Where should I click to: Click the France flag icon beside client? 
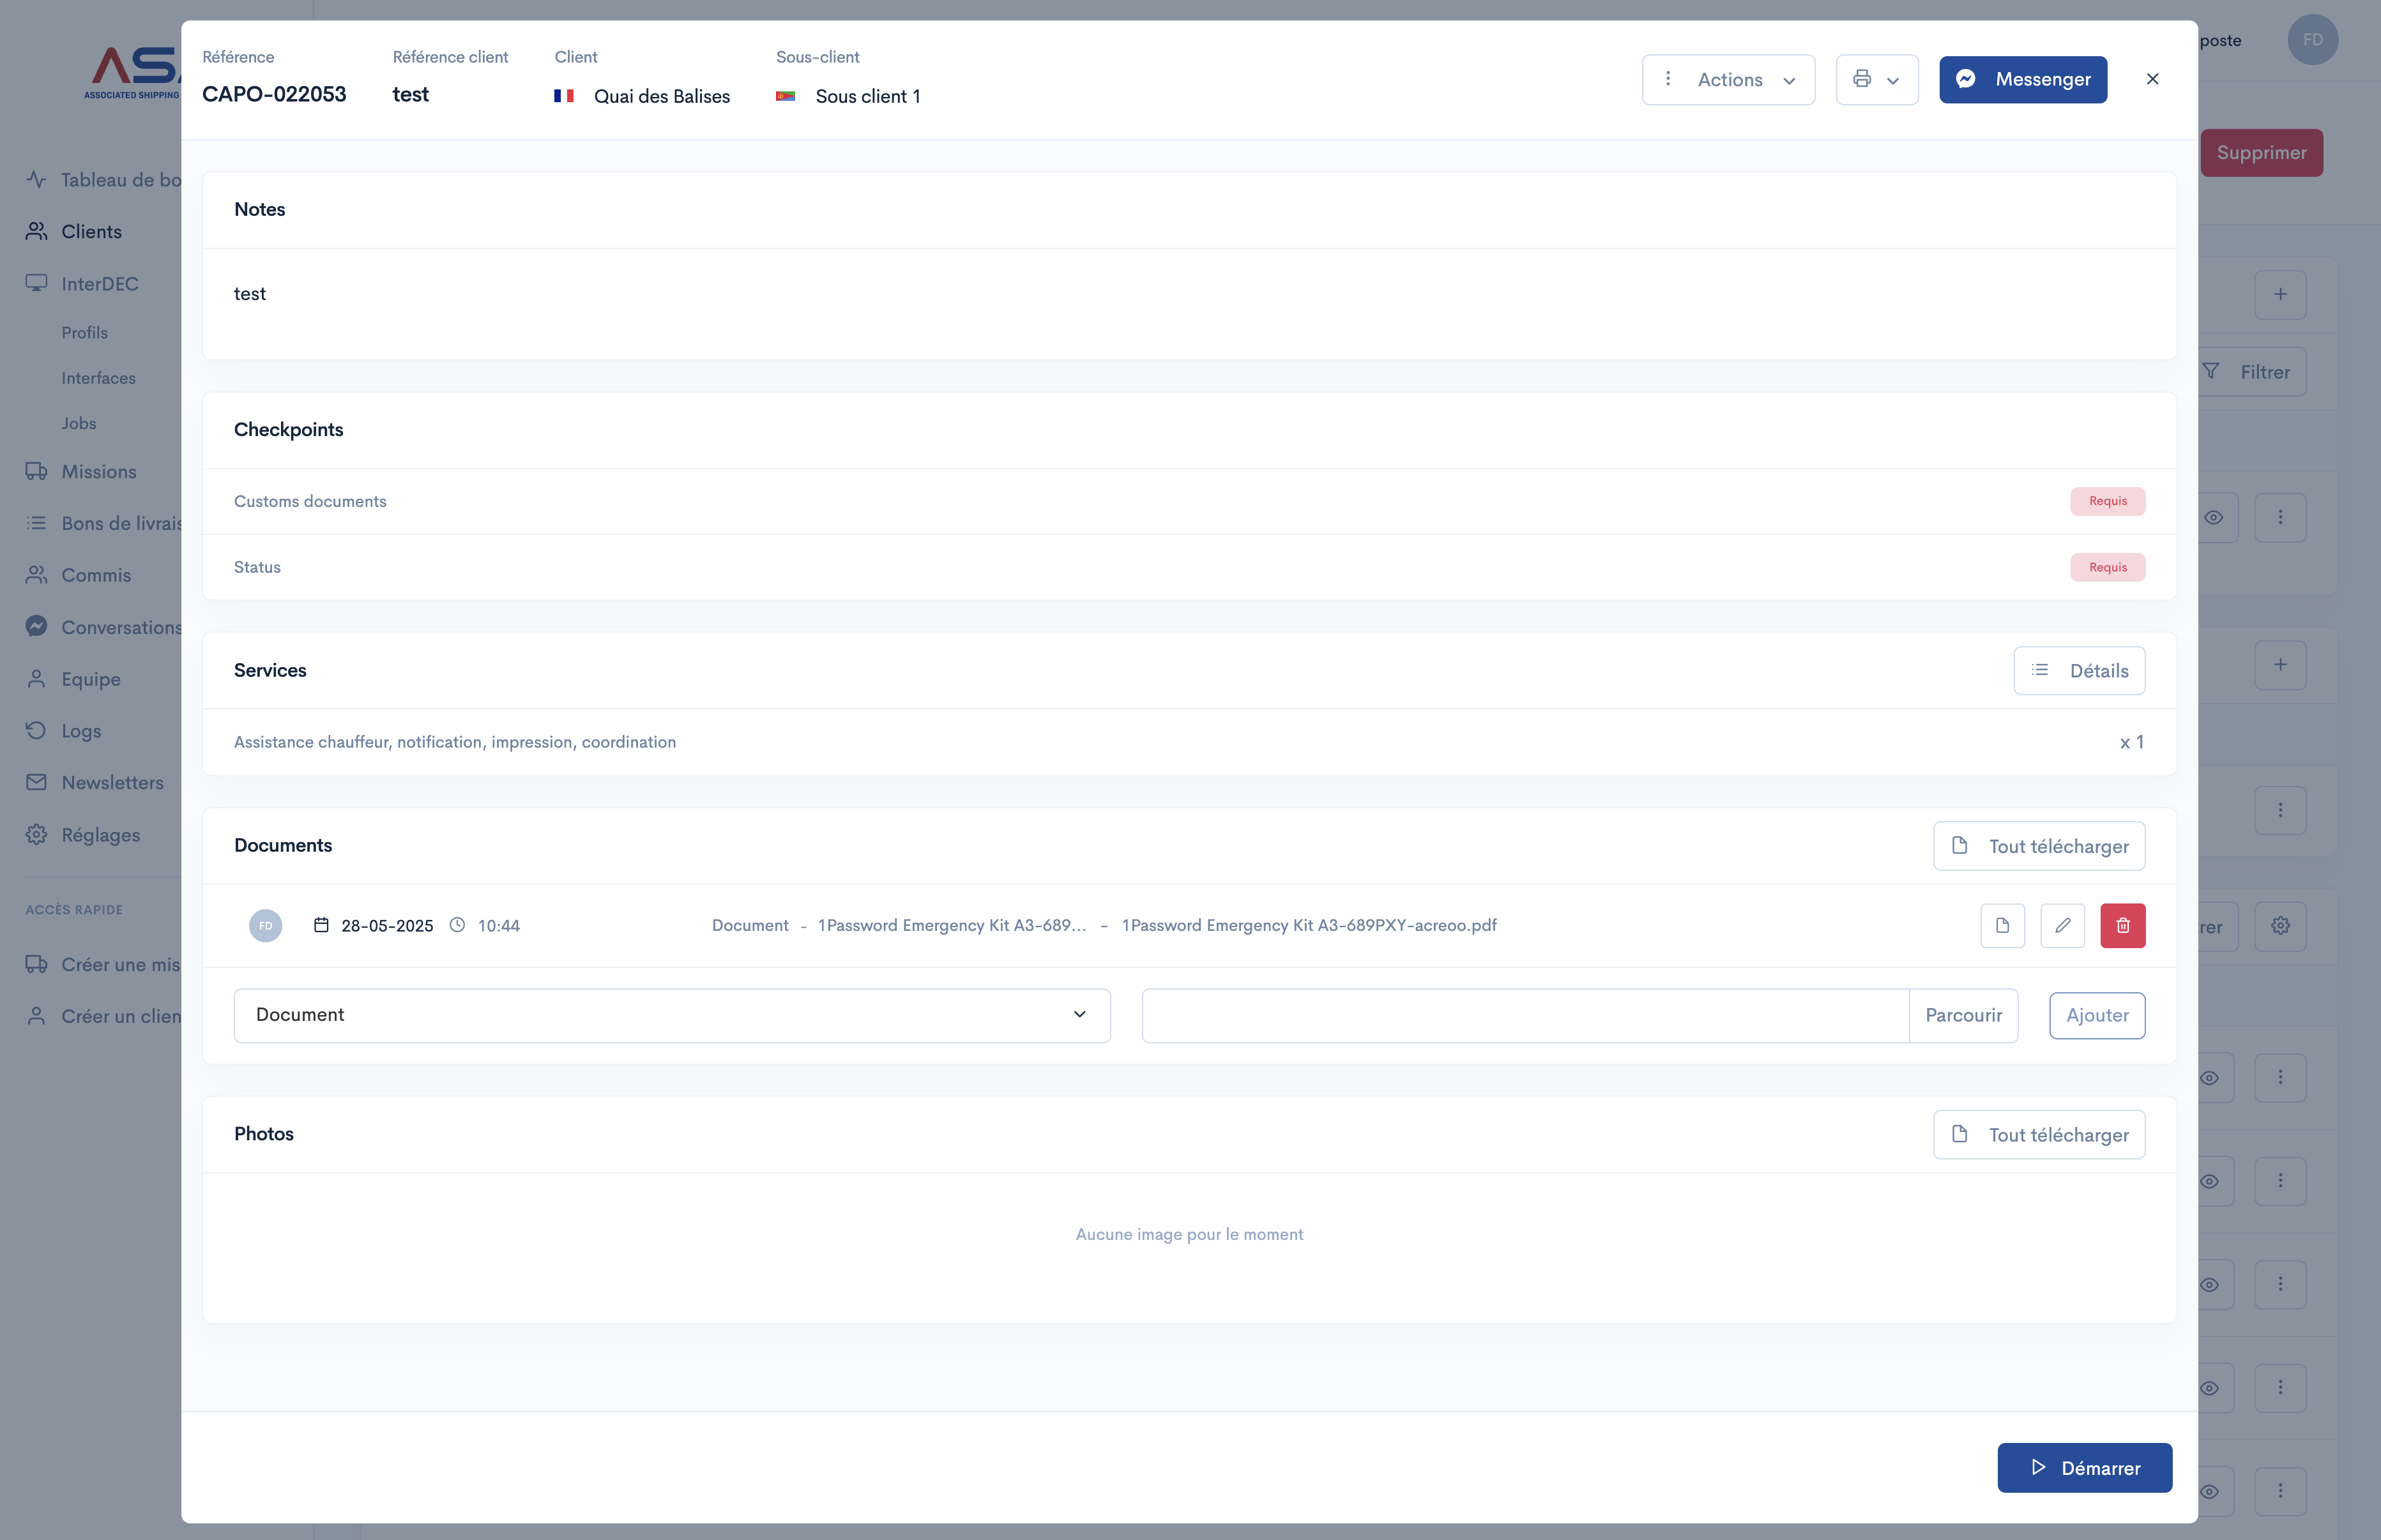click(x=564, y=96)
